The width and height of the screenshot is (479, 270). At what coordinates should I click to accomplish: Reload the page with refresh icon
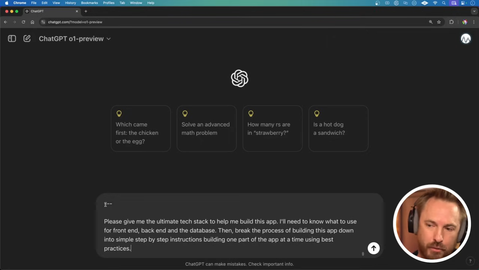pos(23,22)
